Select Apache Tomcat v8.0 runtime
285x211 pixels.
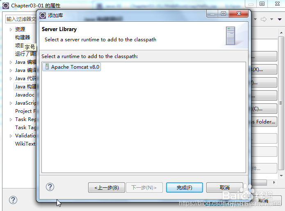point(71,67)
